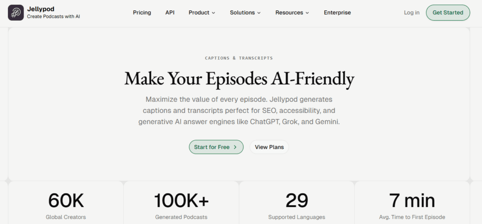The width and height of the screenshot is (482, 224).
Task: Select the 100K+ Generated Podcasts stat card
Action: tap(181, 204)
